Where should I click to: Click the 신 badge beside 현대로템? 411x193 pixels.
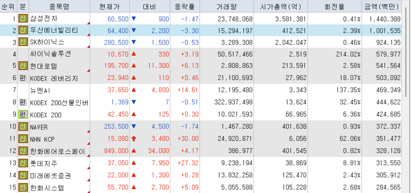click(23, 65)
